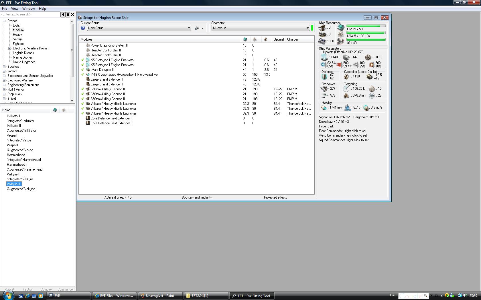Click the X icon beside the search box

pyautogui.click(x=72, y=15)
